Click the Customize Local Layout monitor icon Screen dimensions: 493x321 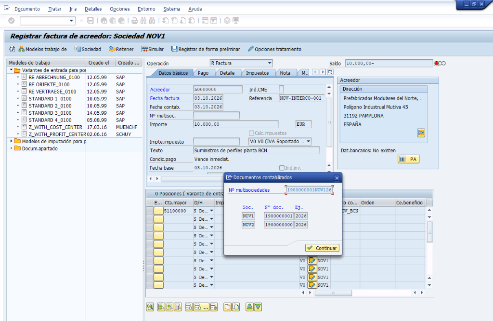tap(236, 21)
